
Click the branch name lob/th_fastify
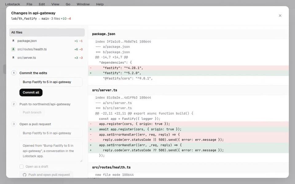[24, 19]
